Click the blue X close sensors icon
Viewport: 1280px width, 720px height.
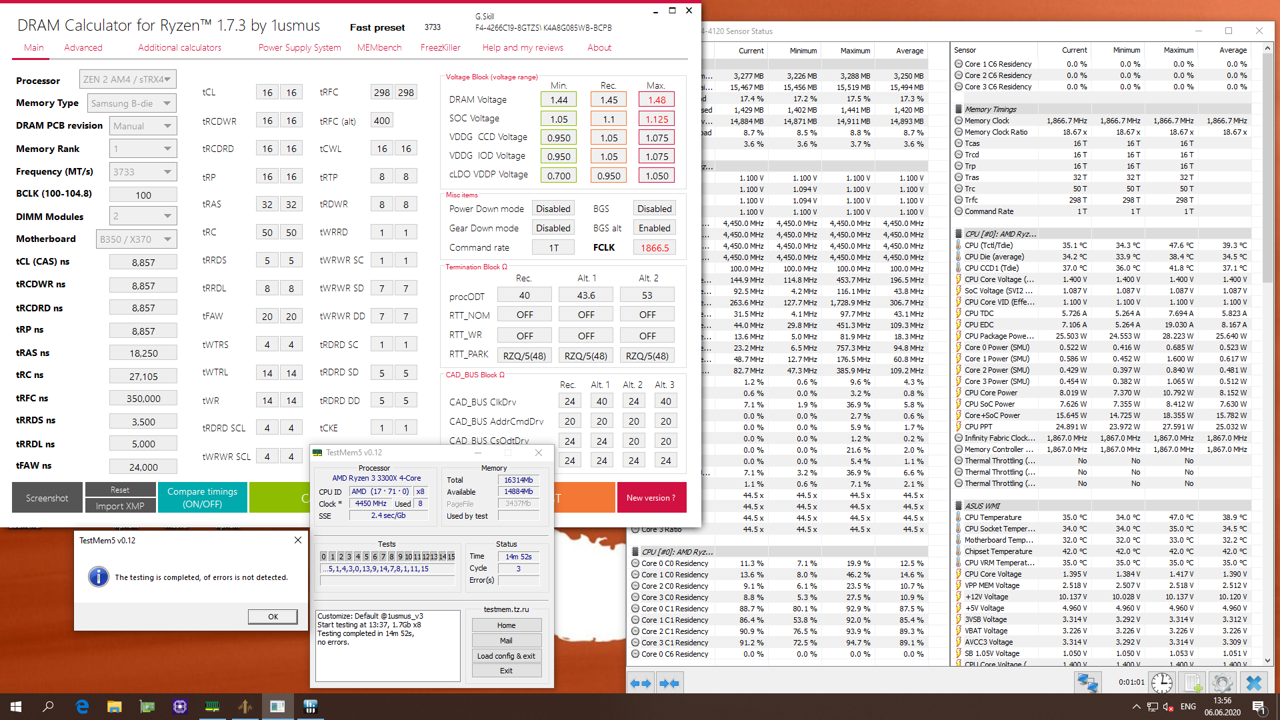(1254, 683)
